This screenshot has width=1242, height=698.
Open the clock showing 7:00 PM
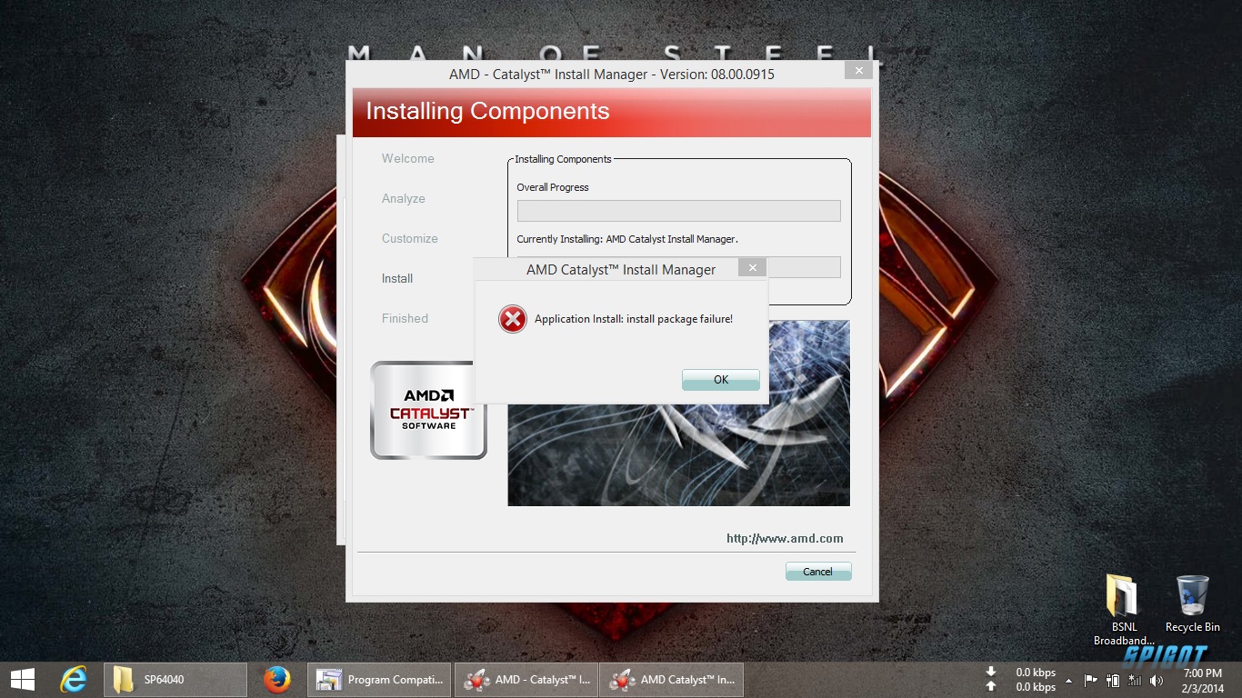(1203, 680)
